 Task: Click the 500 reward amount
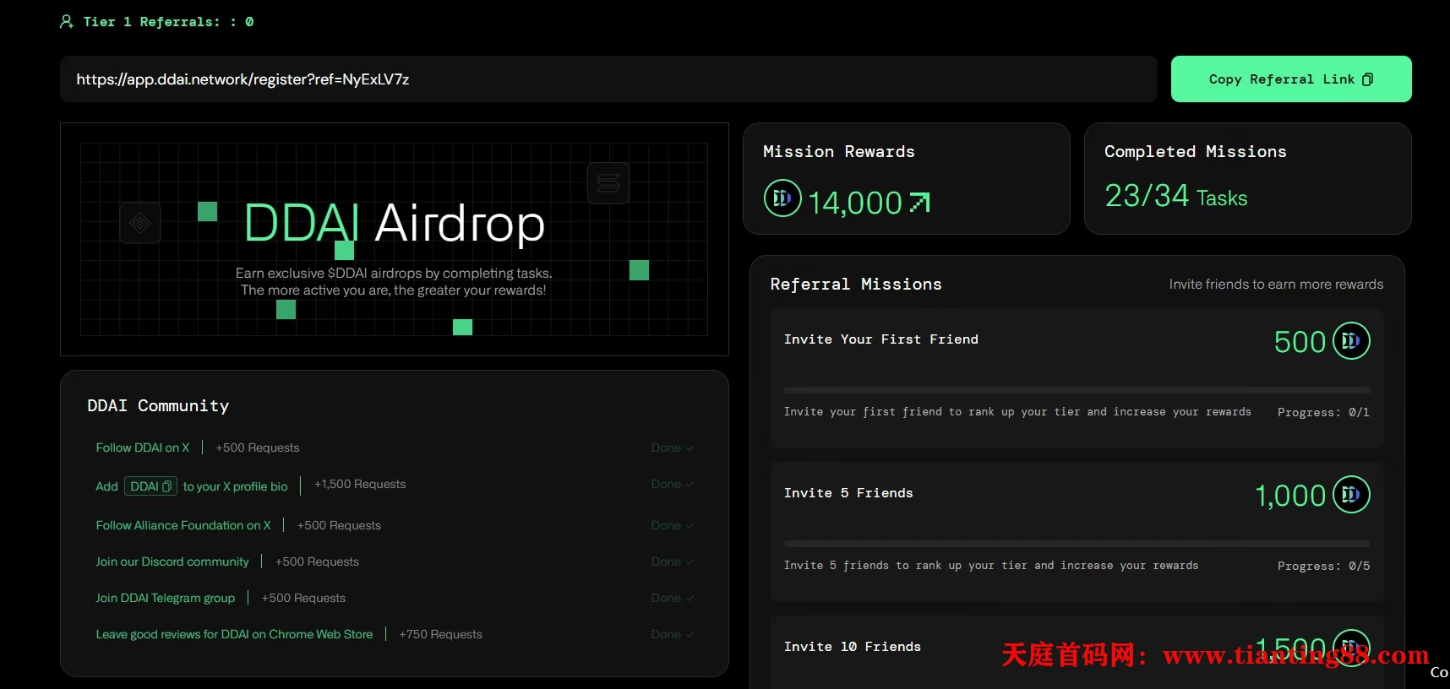[1300, 342]
